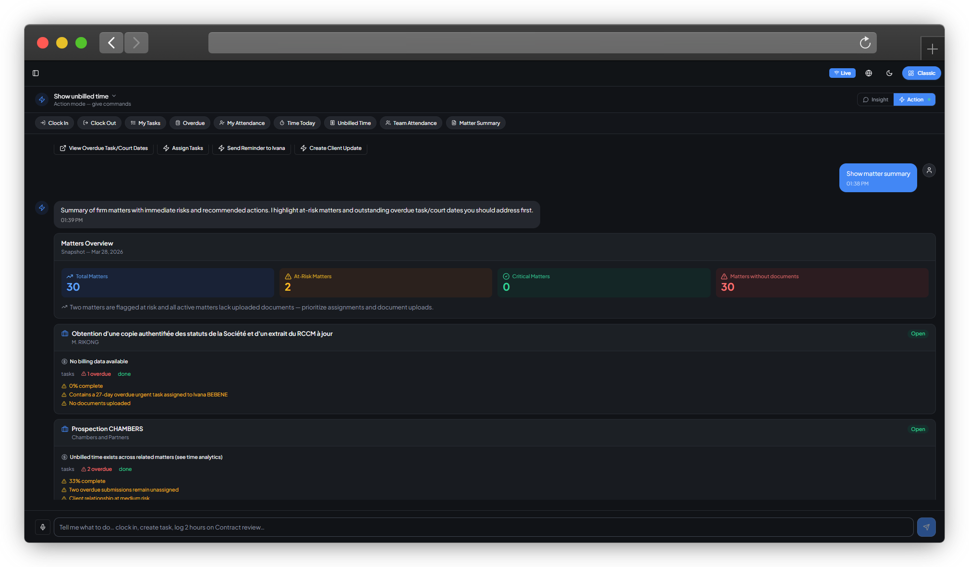
Task: Toggle the Live status button
Action: [x=842, y=73]
